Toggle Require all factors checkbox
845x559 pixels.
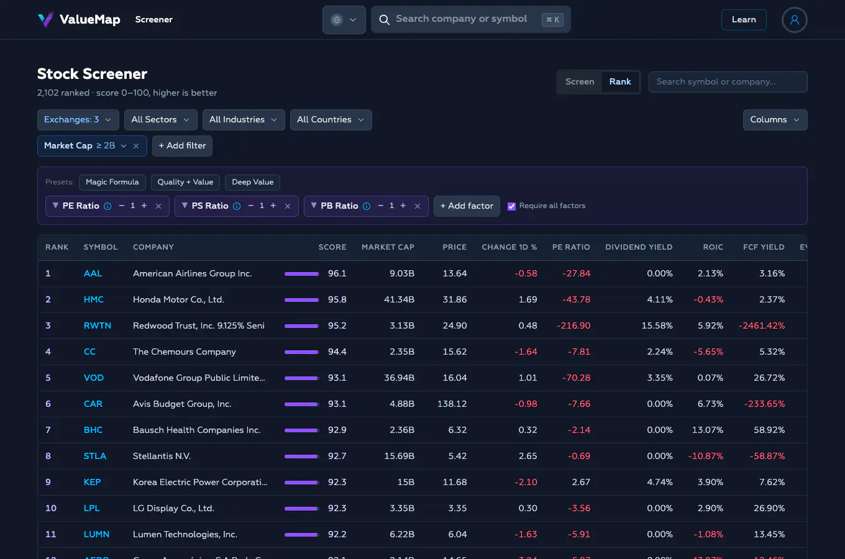pos(511,206)
